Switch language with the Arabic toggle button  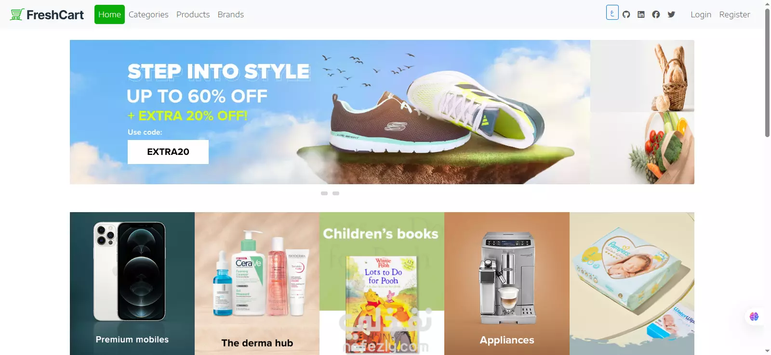pyautogui.click(x=612, y=13)
